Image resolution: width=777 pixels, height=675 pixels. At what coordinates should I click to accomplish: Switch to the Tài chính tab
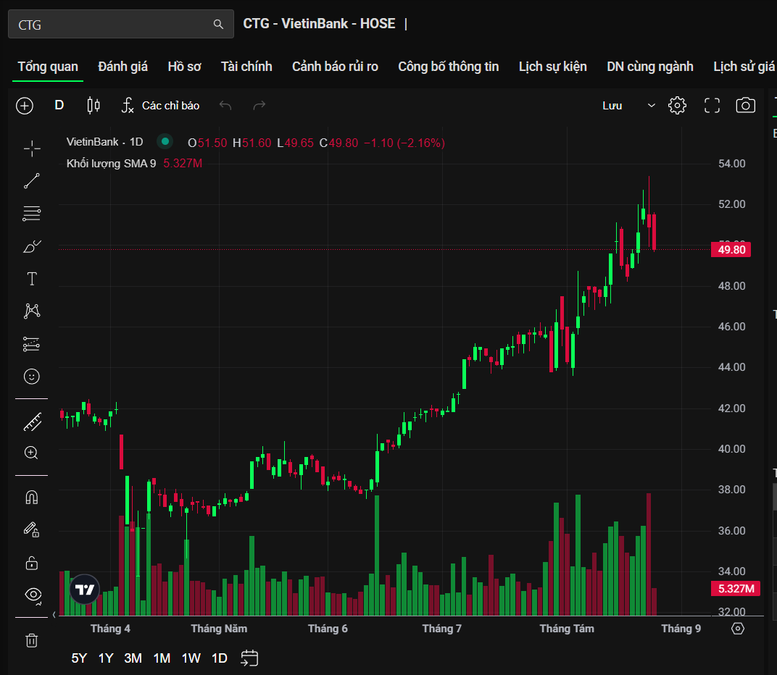point(246,67)
